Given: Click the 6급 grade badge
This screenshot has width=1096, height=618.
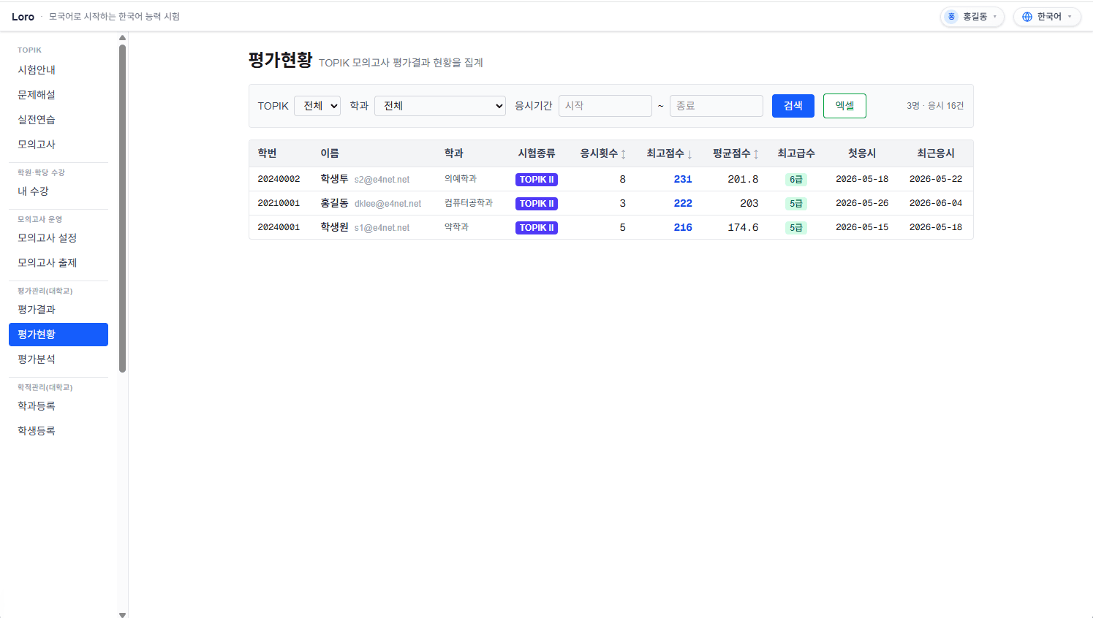Looking at the screenshot, I should coord(796,180).
